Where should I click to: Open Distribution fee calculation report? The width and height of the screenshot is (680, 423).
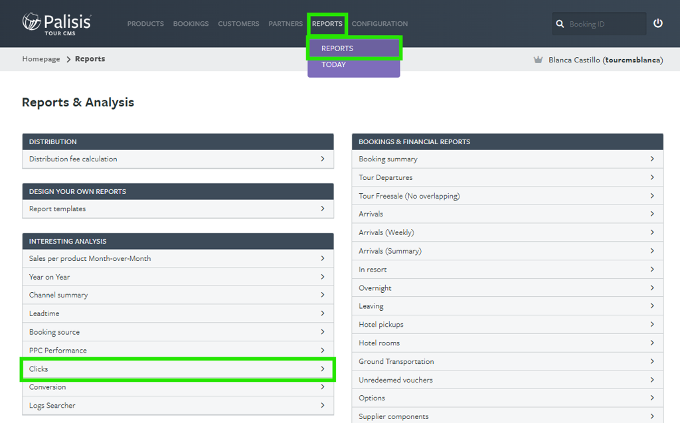click(178, 159)
